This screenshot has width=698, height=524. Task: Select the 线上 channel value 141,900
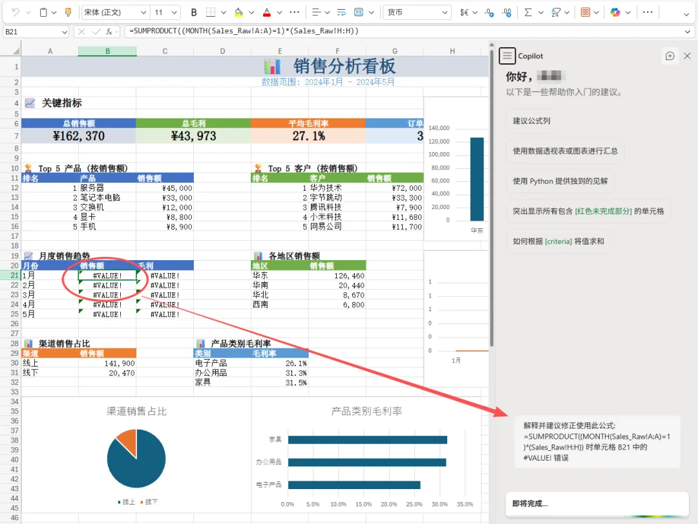coord(107,363)
